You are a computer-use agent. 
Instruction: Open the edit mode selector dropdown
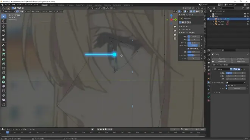tap(8, 11)
